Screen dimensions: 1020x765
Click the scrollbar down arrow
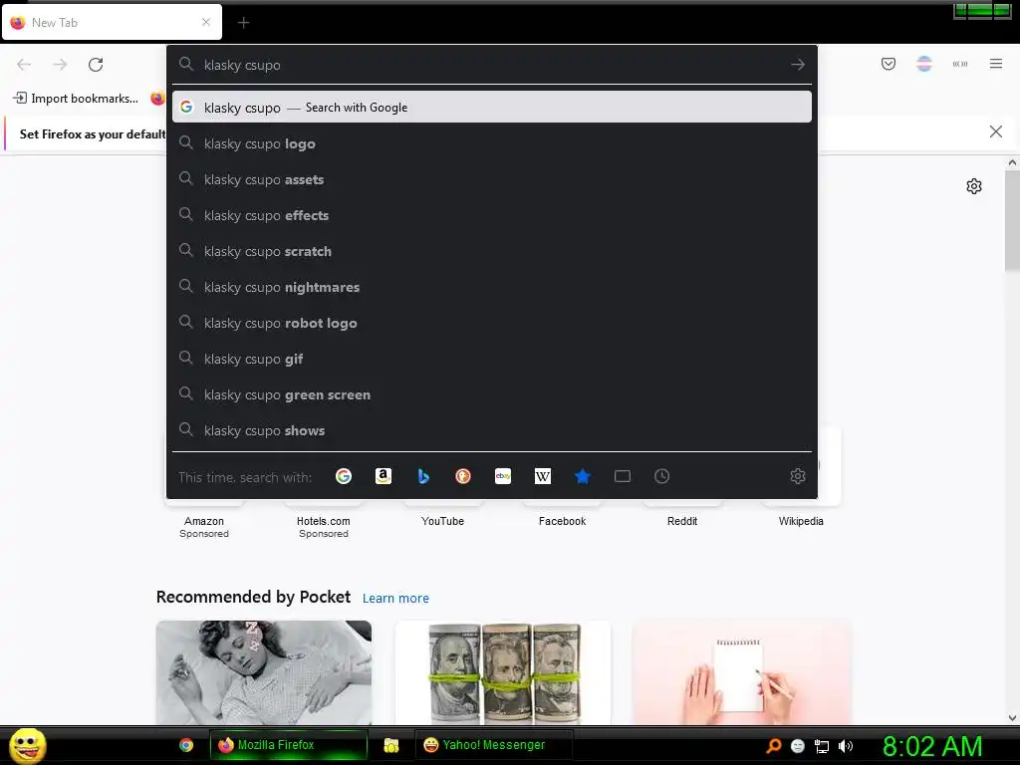[1012, 717]
